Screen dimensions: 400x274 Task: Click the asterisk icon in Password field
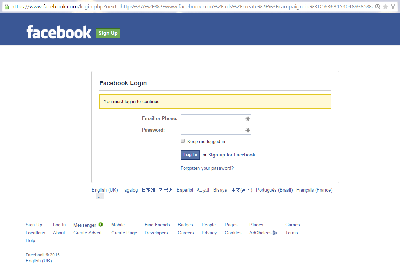tap(248, 131)
